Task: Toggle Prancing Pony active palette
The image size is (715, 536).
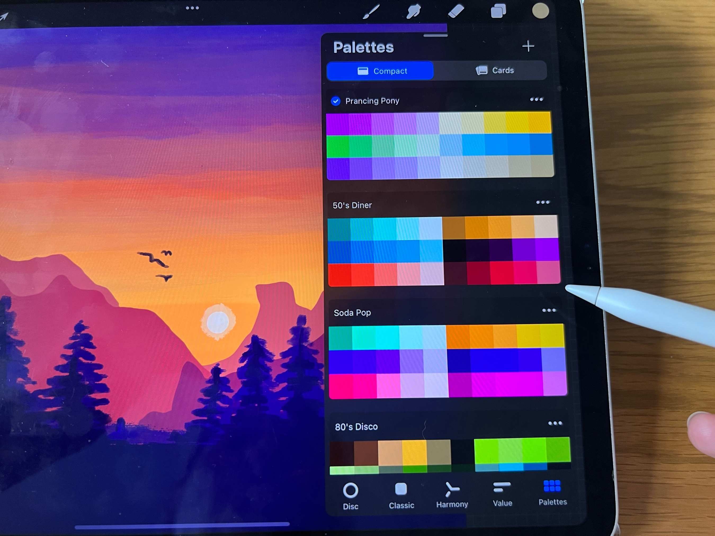Action: pyautogui.click(x=336, y=100)
